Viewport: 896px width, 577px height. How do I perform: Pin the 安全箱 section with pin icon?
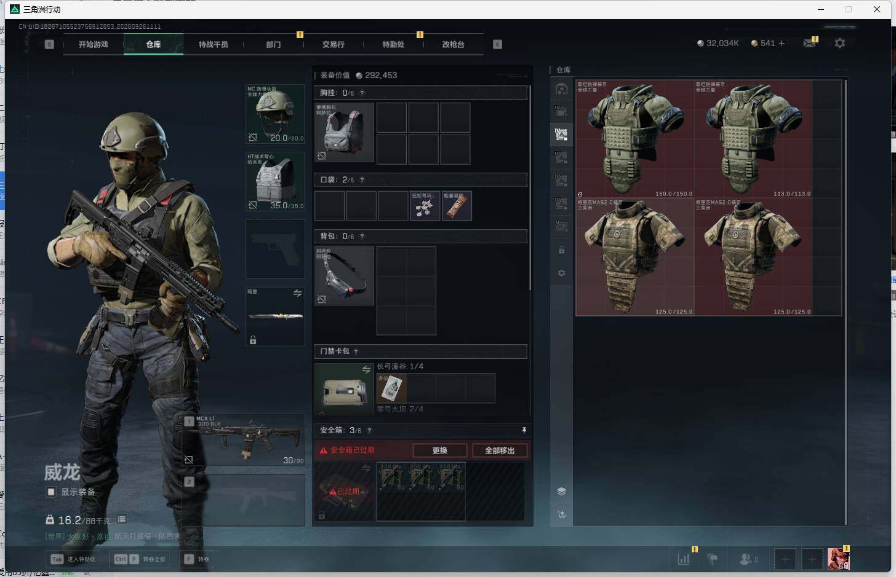pos(524,430)
